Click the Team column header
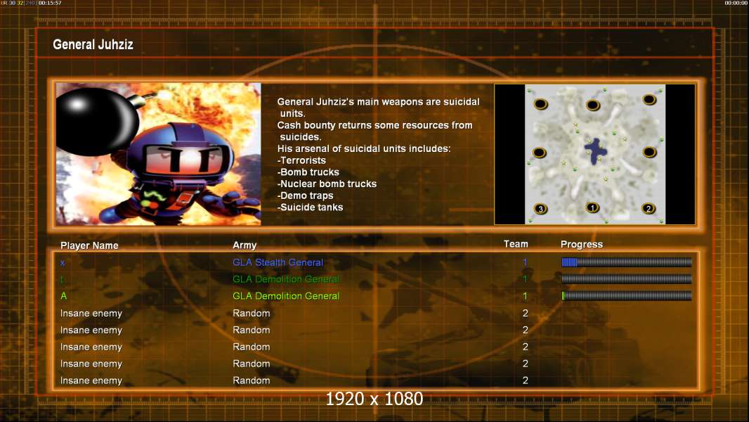This screenshot has height=422, width=749. (x=516, y=244)
